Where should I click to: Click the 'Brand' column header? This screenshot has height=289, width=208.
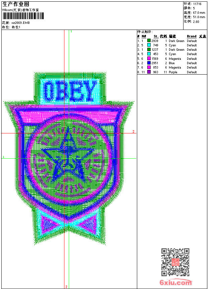[192, 36]
